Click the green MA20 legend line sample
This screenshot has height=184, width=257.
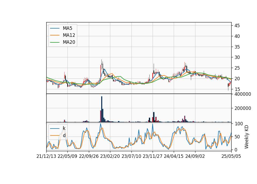click(x=55, y=42)
